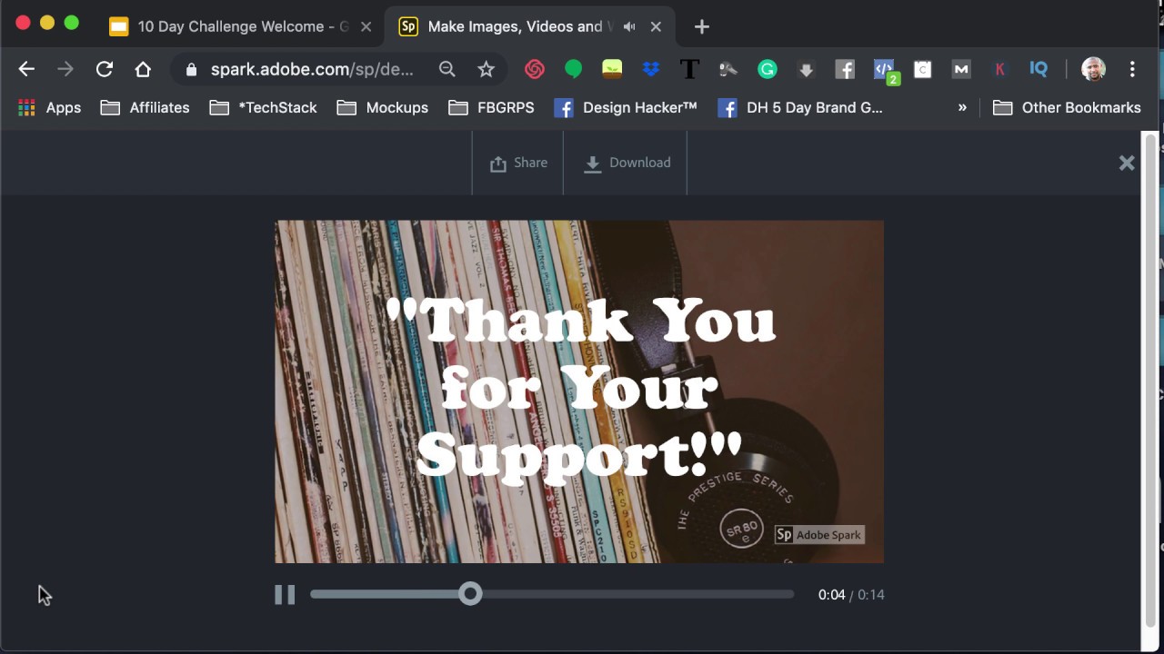This screenshot has height=654, width=1164.
Task: Mute the tab using its speaker icon
Action: point(629,26)
